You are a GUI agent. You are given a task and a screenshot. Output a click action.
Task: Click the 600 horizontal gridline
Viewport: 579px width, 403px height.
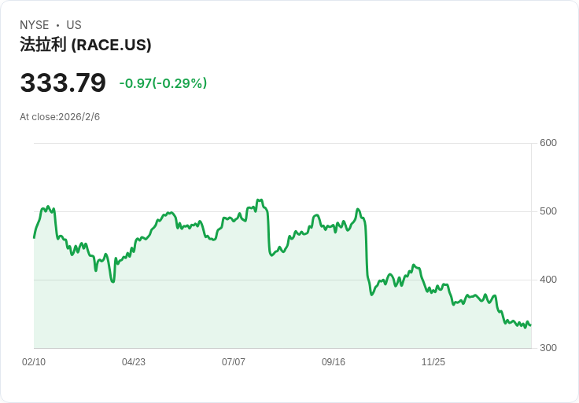pyautogui.click(x=283, y=143)
